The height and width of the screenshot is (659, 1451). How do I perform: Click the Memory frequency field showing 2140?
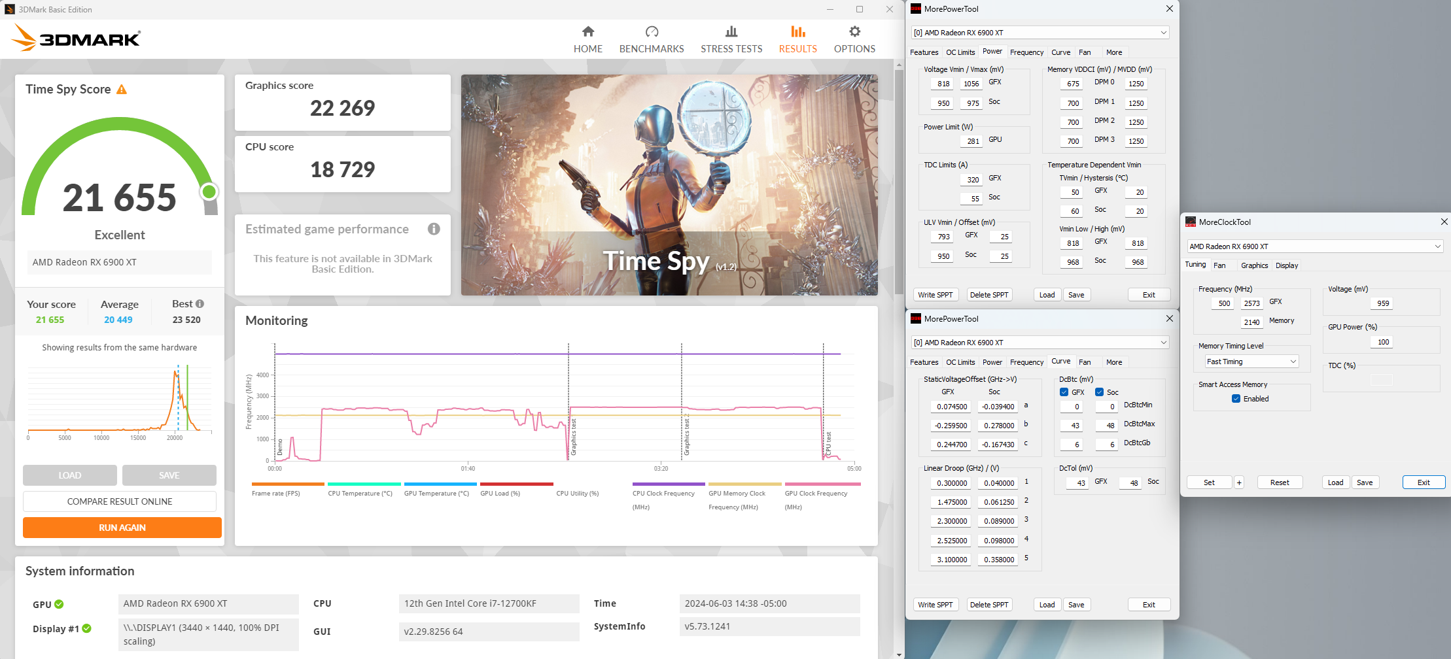(x=1251, y=322)
